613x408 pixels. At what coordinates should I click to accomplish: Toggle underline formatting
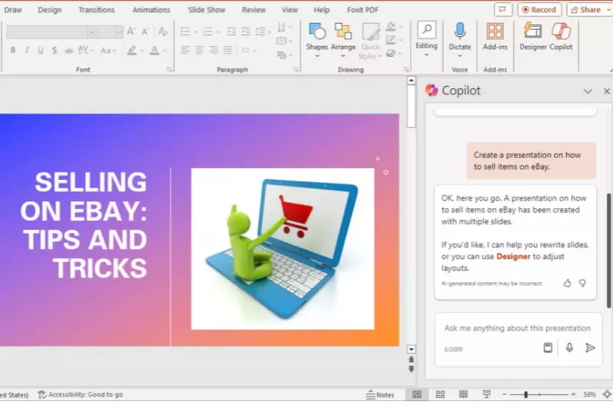pyautogui.click(x=41, y=51)
